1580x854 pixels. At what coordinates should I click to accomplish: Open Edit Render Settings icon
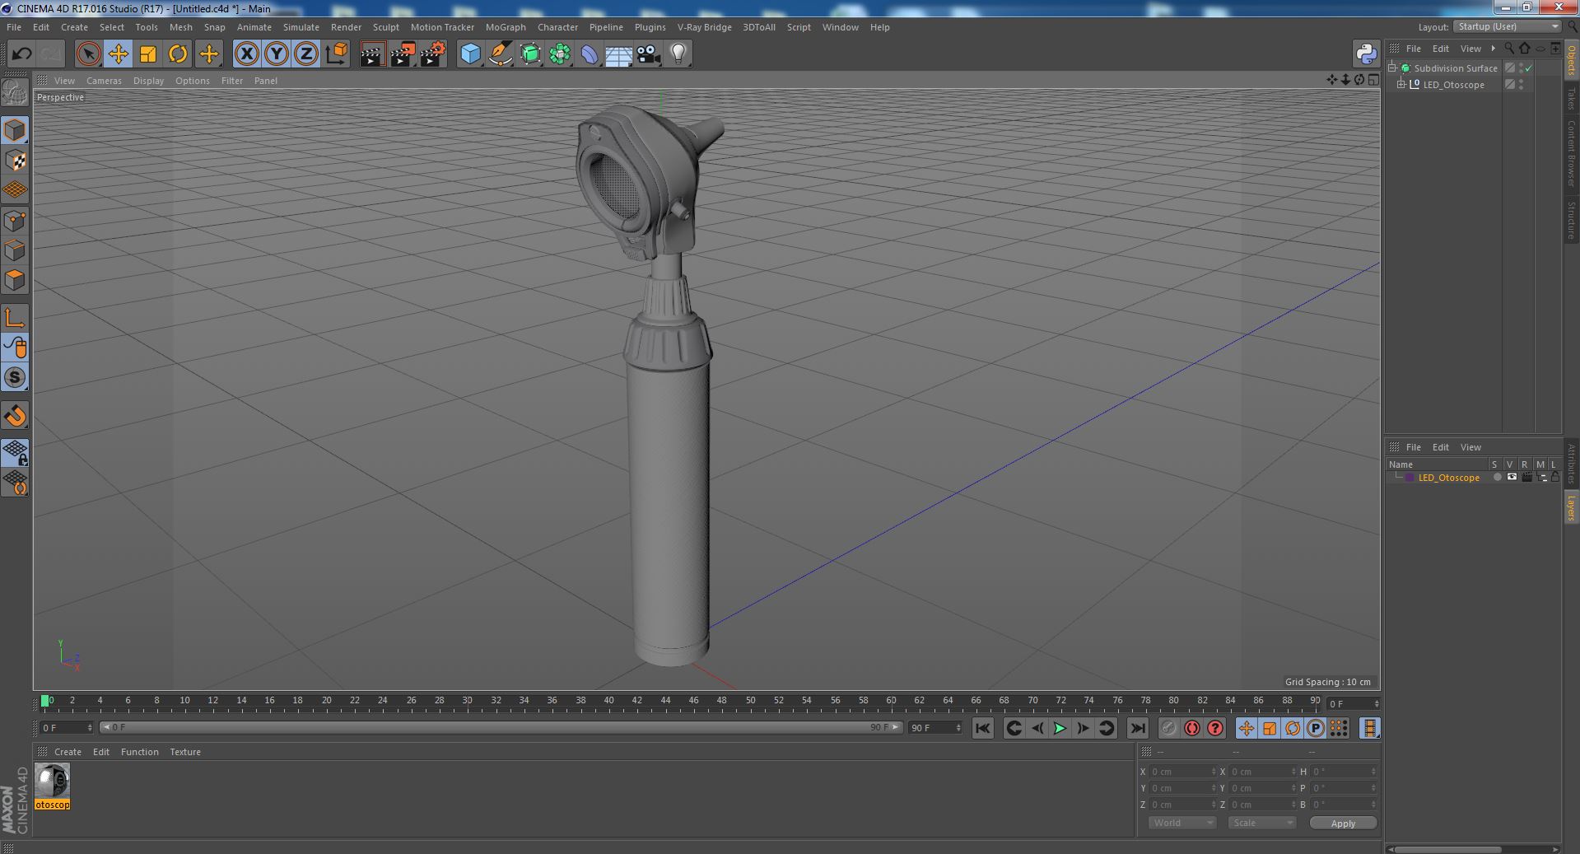point(432,54)
